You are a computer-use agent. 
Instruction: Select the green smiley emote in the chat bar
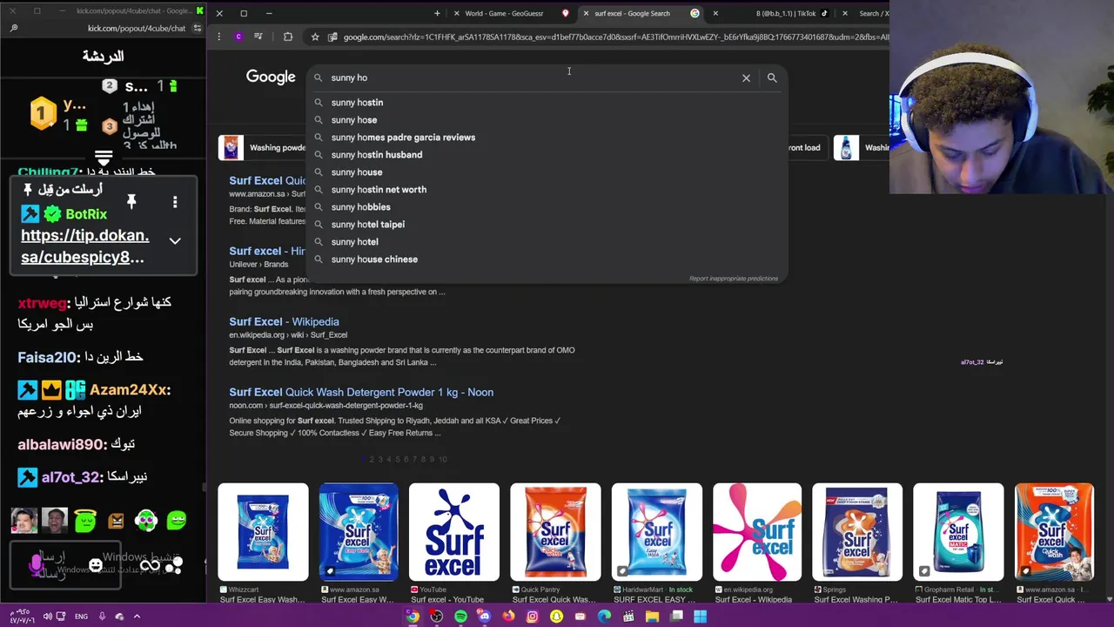click(x=177, y=521)
